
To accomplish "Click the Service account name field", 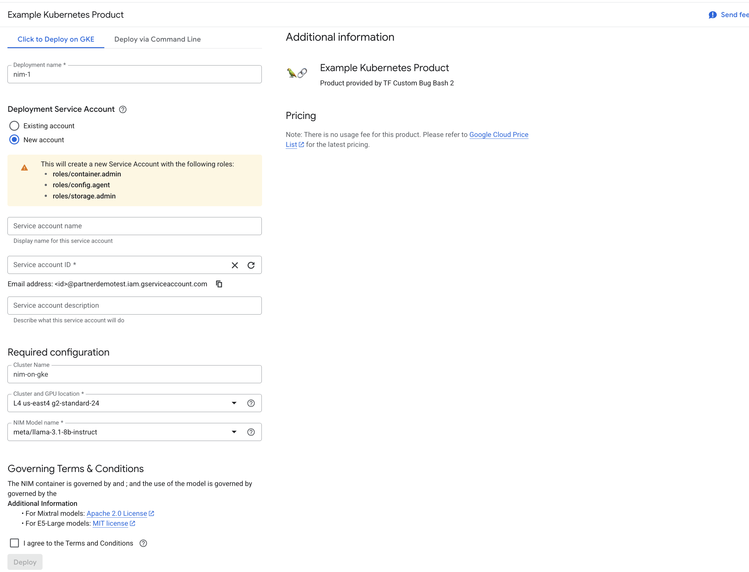I will pos(134,226).
